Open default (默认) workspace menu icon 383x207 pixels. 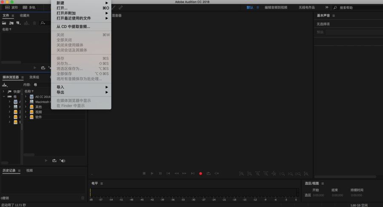click(258, 8)
